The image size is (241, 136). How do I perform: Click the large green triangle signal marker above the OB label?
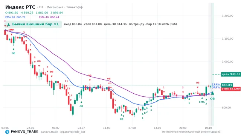(212, 93)
